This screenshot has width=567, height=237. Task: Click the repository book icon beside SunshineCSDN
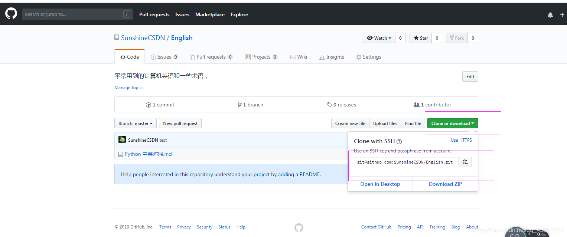tap(117, 37)
